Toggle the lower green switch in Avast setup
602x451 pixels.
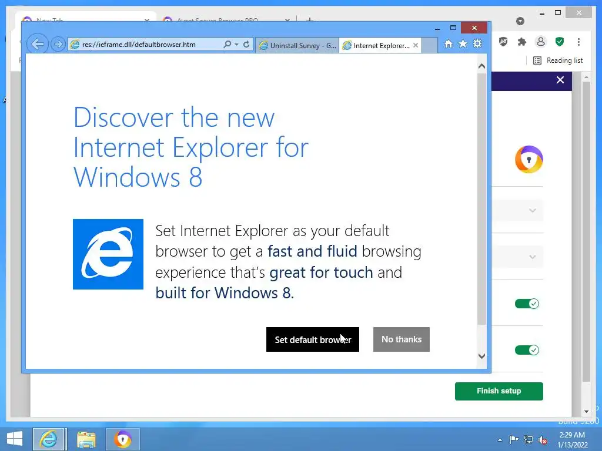click(527, 350)
